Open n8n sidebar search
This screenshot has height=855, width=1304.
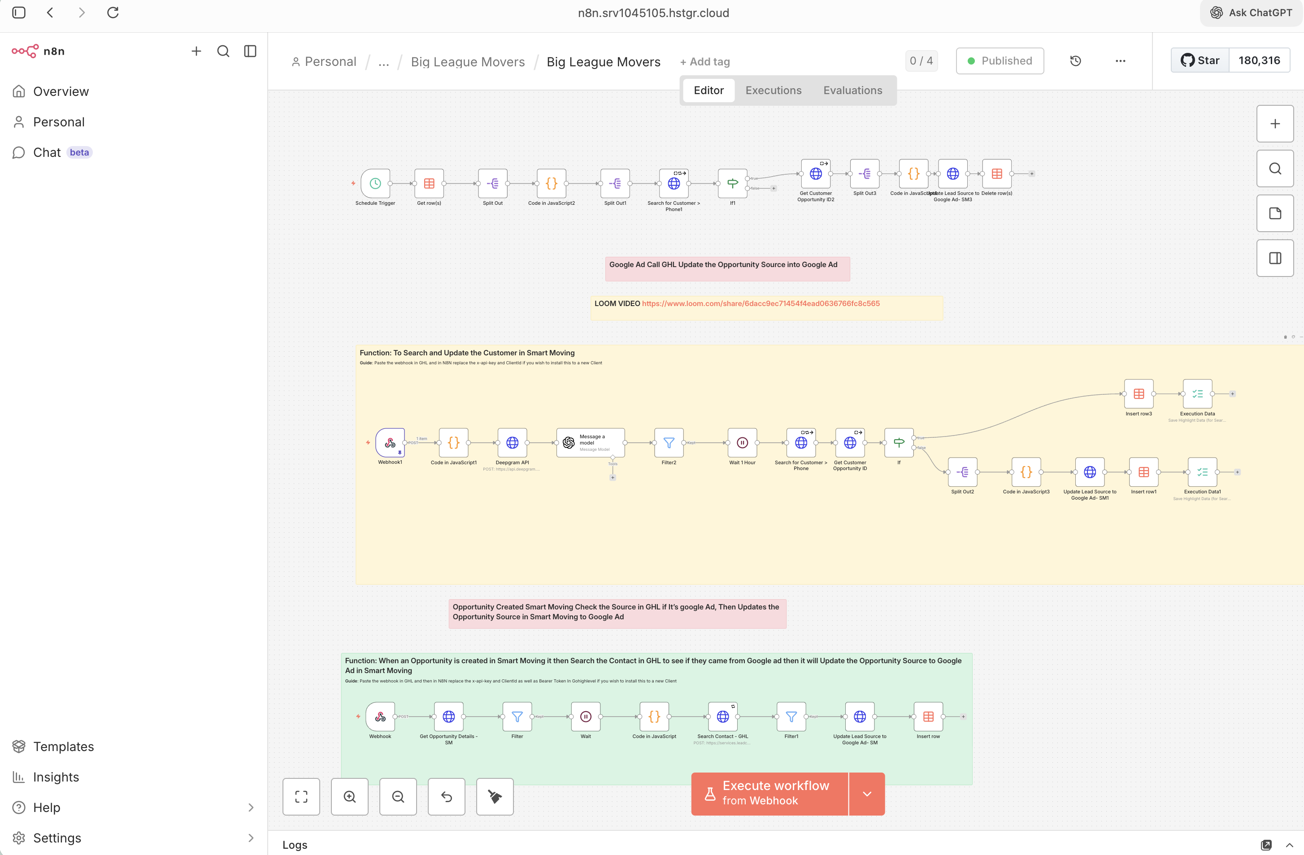(x=223, y=51)
